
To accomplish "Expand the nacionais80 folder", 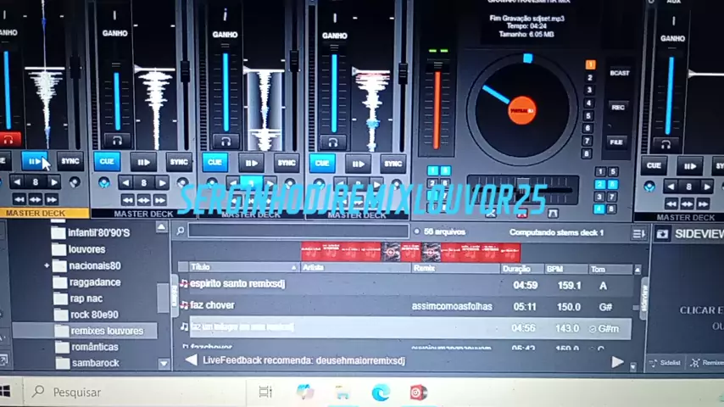I will [47, 265].
